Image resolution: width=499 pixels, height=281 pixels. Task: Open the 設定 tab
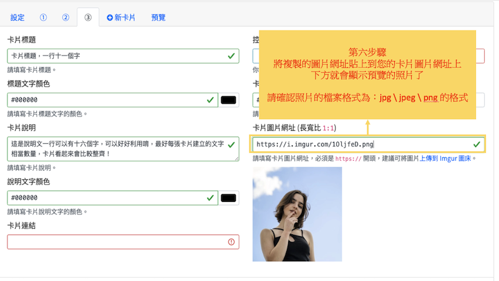tap(17, 18)
